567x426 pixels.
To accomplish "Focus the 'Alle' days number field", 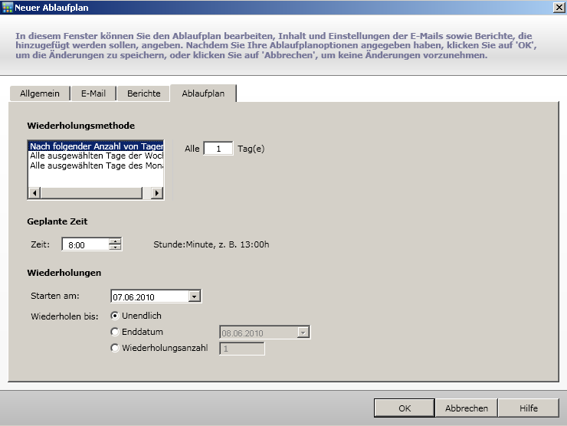I will (218, 149).
